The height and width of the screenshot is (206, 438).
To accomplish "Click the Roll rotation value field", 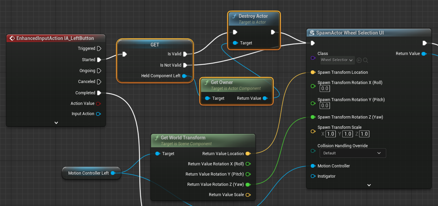I will click(x=324, y=88).
